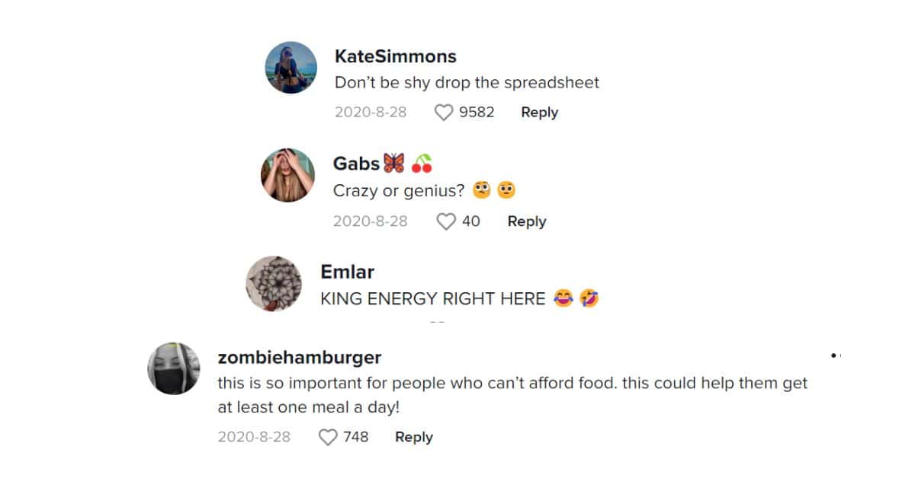The image size is (915, 478).
Task: Click Emlar's floral drawing avatar
Action: click(x=274, y=283)
